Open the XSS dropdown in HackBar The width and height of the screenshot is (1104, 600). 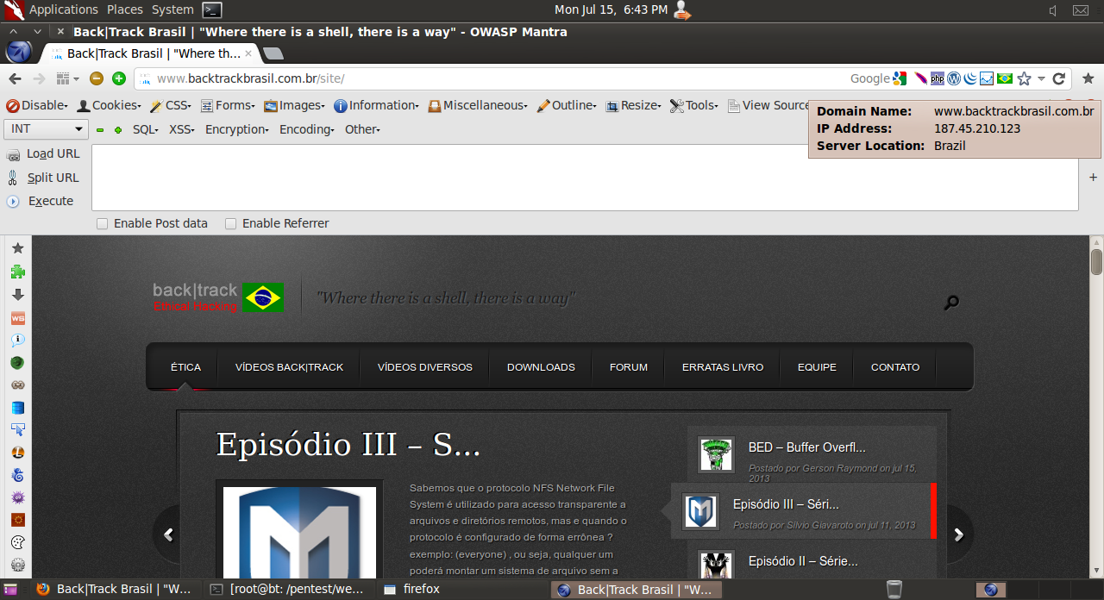pos(181,129)
